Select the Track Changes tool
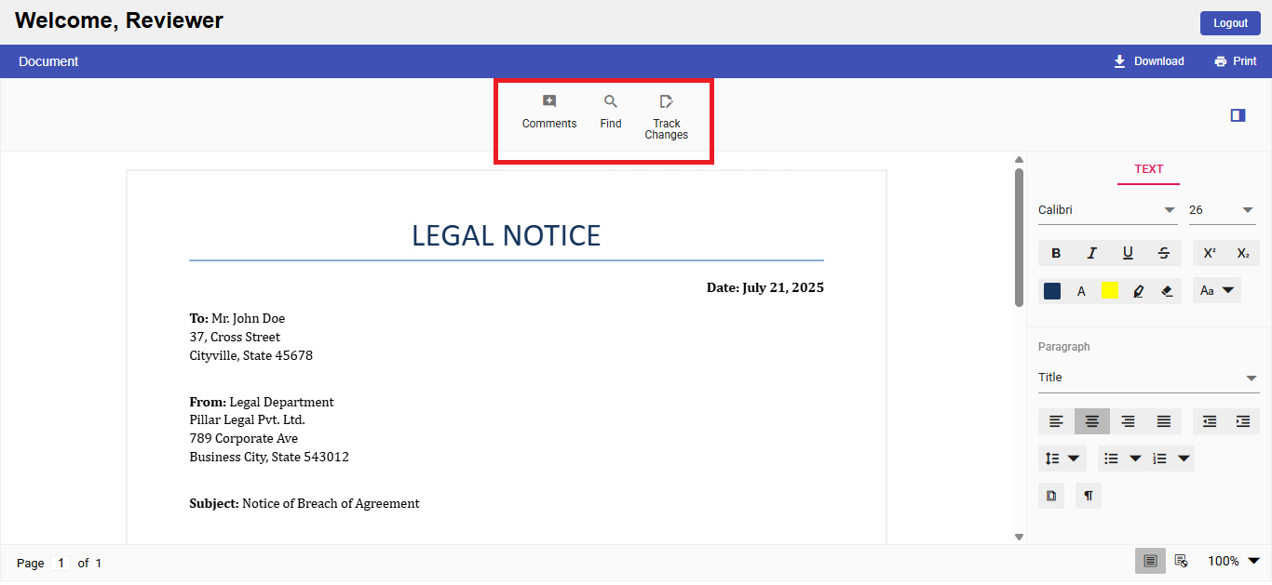 666,113
